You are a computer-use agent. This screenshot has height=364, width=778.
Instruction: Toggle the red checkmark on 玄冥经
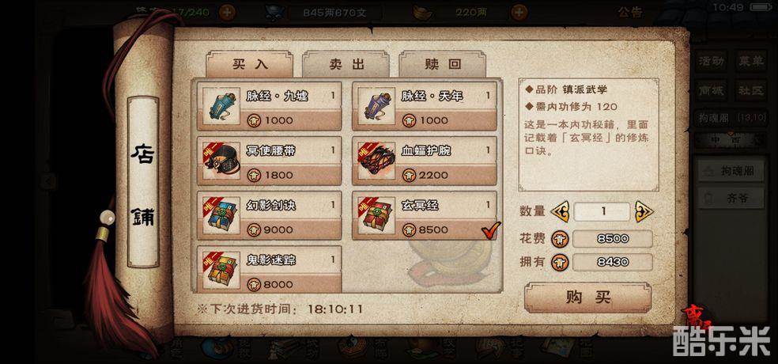(x=491, y=229)
